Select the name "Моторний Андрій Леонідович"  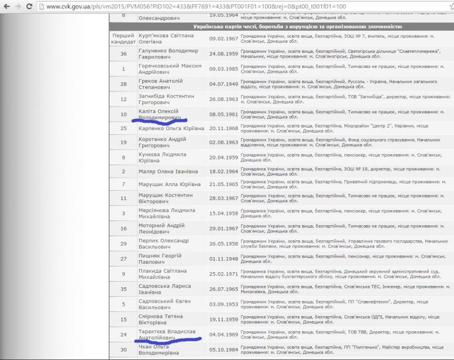tap(161, 228)
